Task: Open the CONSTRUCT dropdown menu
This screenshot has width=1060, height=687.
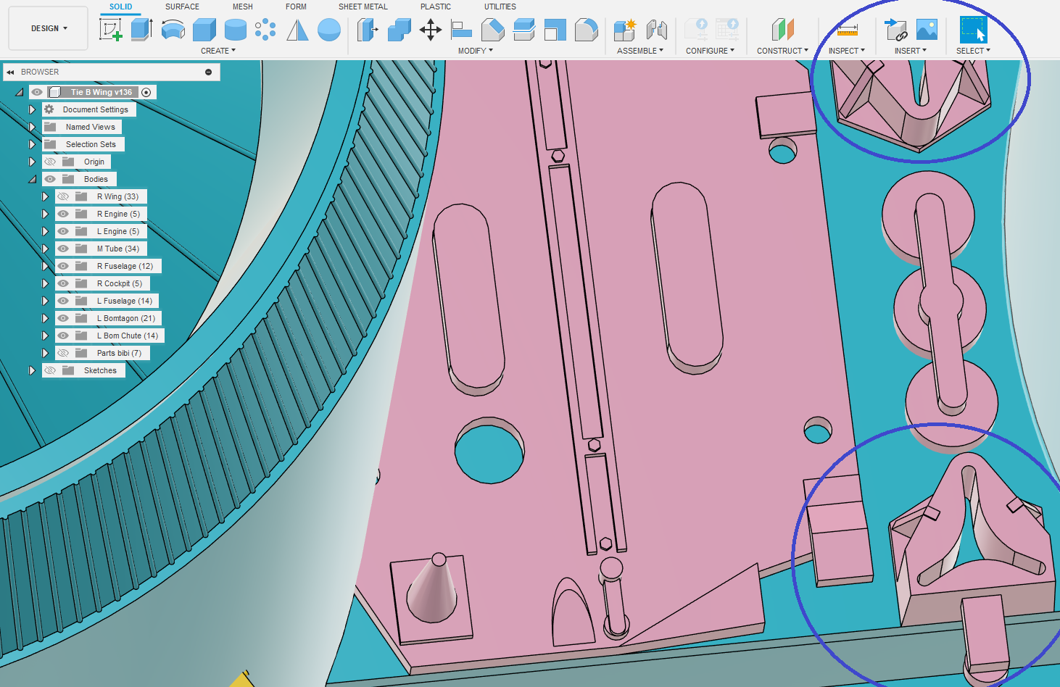Action: [782, 51]
